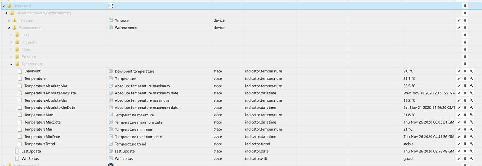Image resolution: width=482 pixels, height=166 pixels.
Task: Click the Sat Nov 21 2020 date value
Action: tap(429, 107)
